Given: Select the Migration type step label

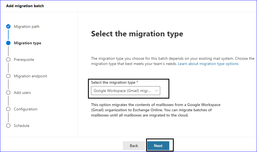Looking at the screenshot, I should [x=28, y=43].
